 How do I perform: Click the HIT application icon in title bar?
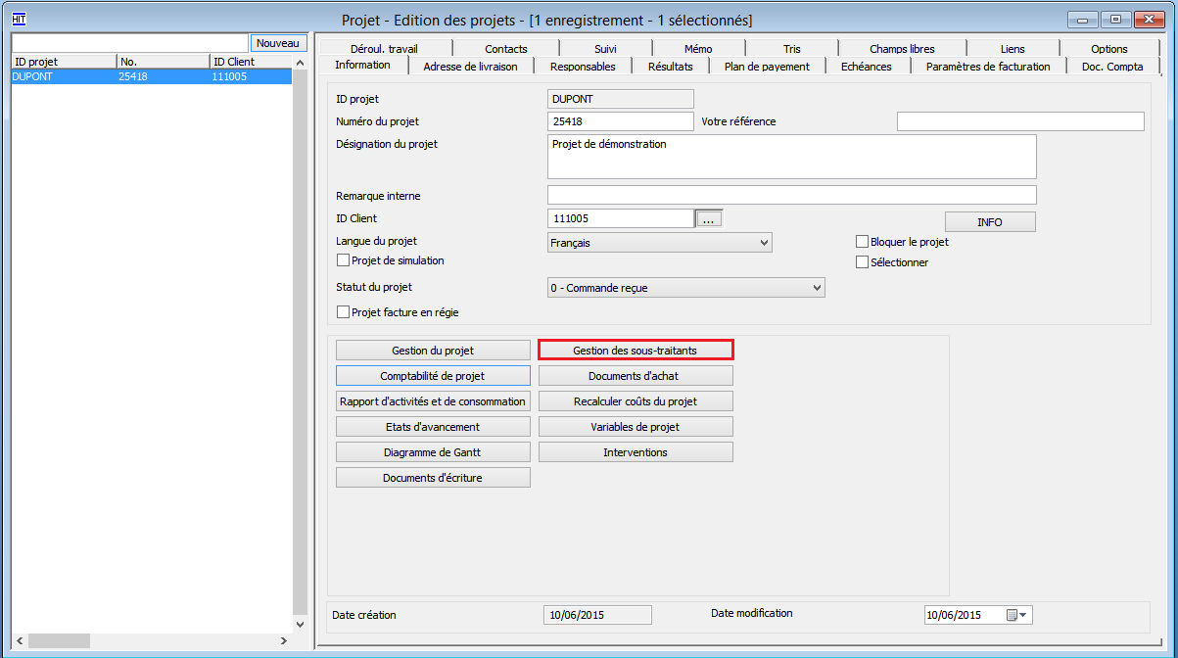[19, 19]
